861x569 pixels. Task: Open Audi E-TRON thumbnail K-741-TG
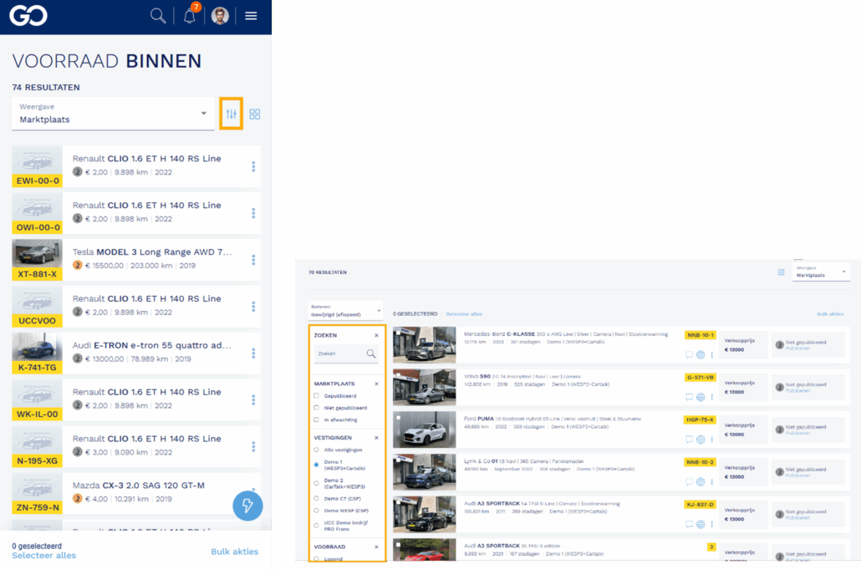click(x=38, y=353)
